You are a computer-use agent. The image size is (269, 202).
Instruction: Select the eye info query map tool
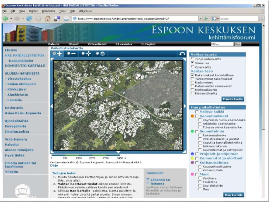click(x=101, y=54)
